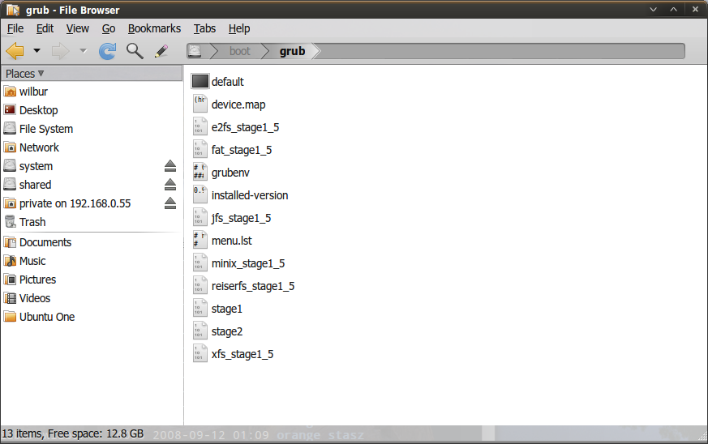Open the View menu

(78, 28)
